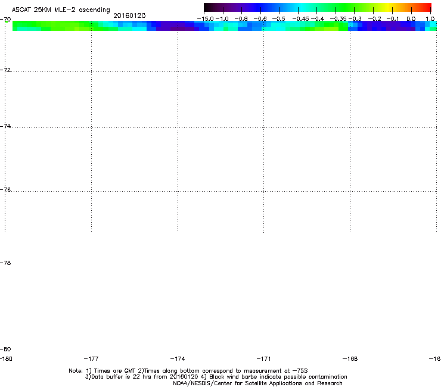Click the -76 latitude axis label

pyautogui.click(x=5, y=190)
